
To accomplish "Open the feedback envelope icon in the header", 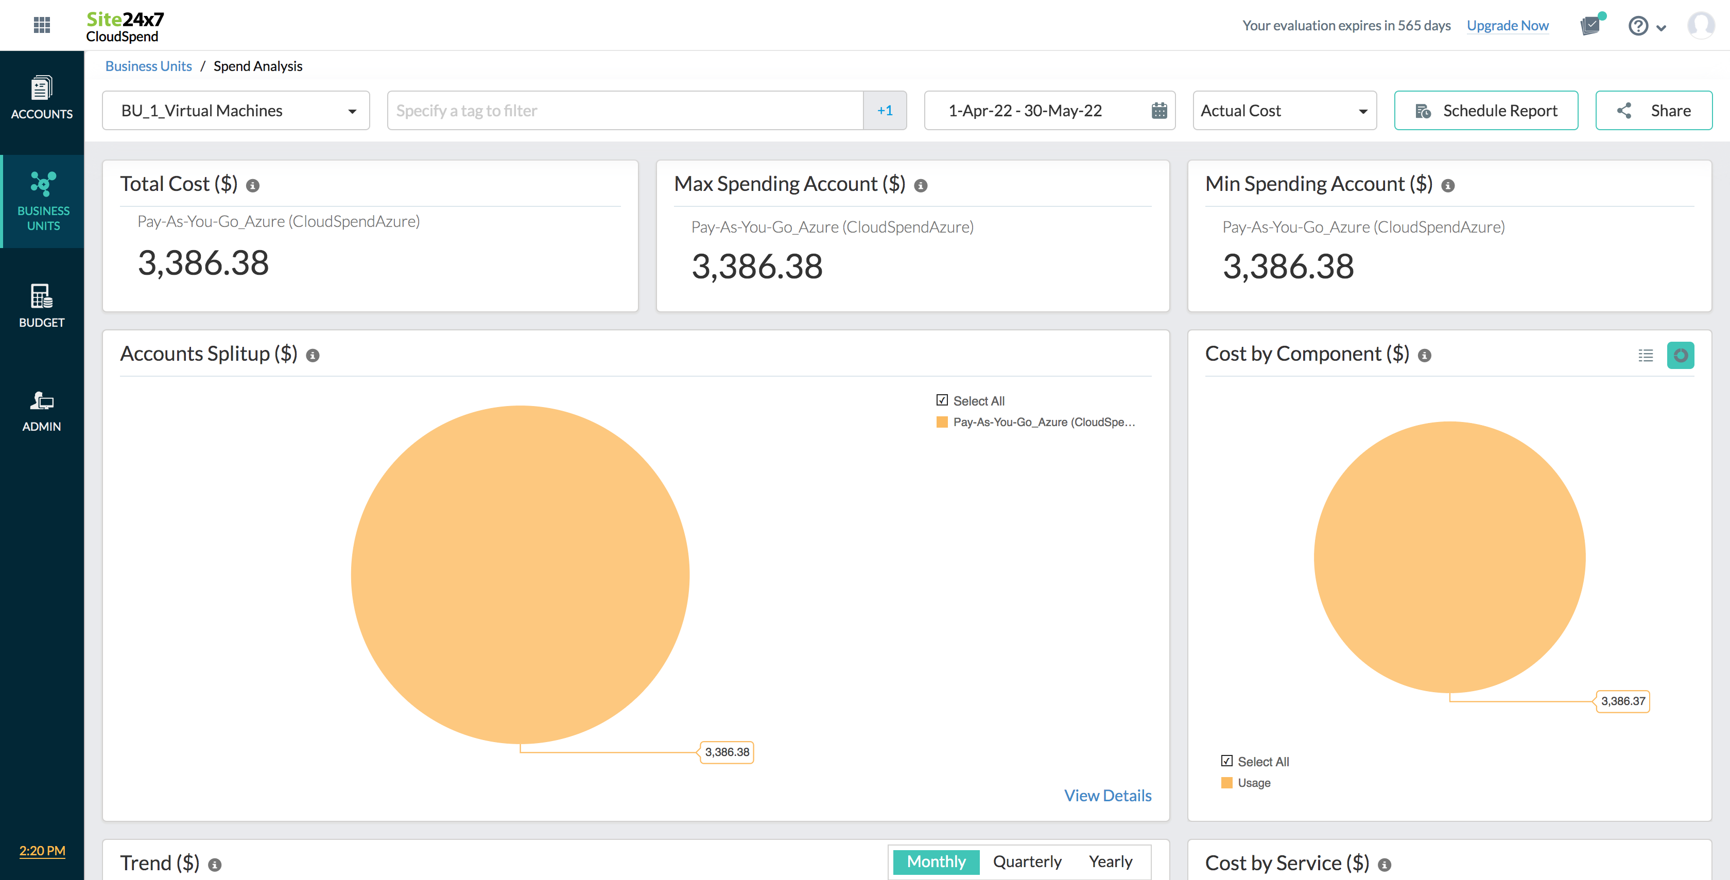I will tap(1590, 26).
